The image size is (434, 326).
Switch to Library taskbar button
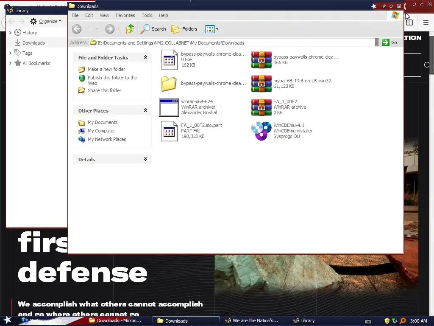304,320
